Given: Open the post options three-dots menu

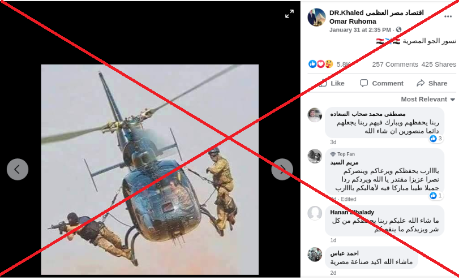Looking at the screenshot, I should (448, 16).
